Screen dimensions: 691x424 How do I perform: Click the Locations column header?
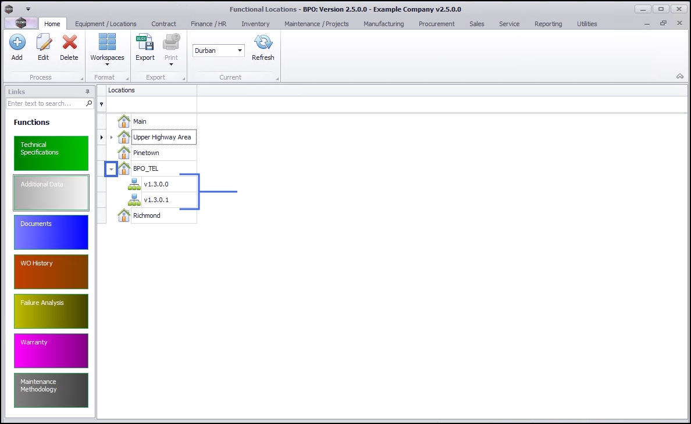tap(151, 90)
